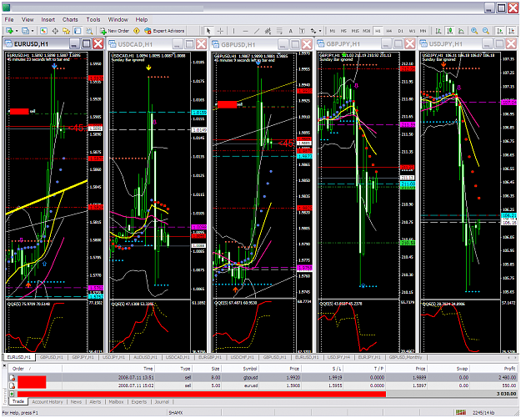
Task: Toggle the Expert Advisors button
Action: pos(164,31)
